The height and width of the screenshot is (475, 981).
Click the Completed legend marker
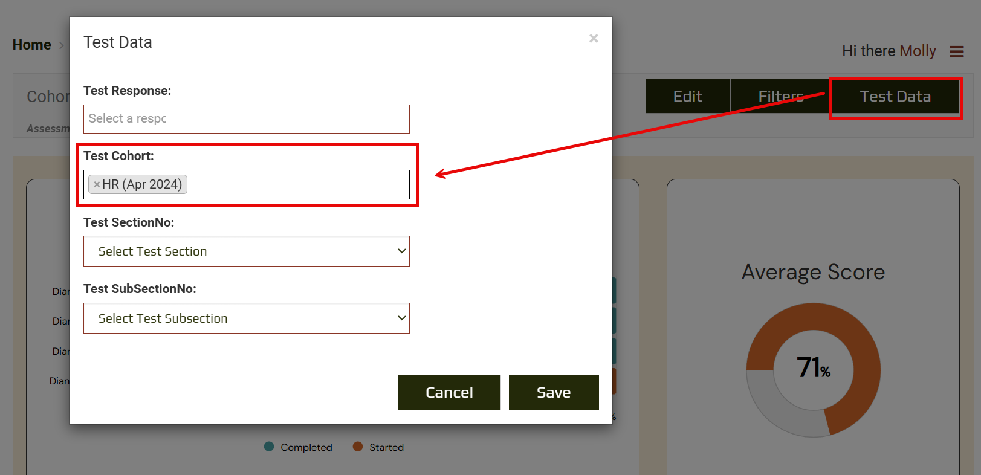pos(269,447)
